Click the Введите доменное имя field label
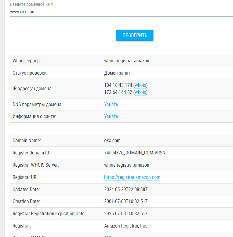Screen dimensions: 233x237 pyautogui.click(x=31, y=4)
